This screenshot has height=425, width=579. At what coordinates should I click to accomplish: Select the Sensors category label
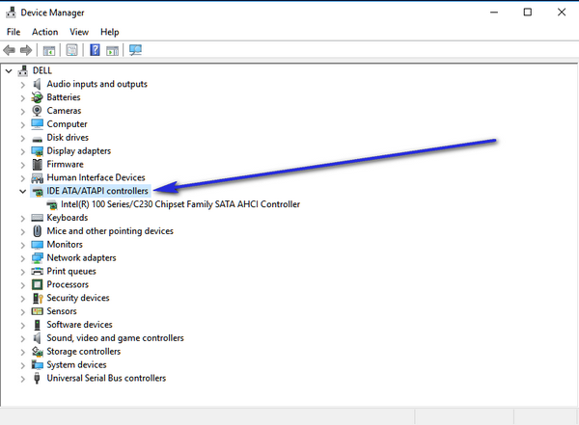(x=62, y=311)
